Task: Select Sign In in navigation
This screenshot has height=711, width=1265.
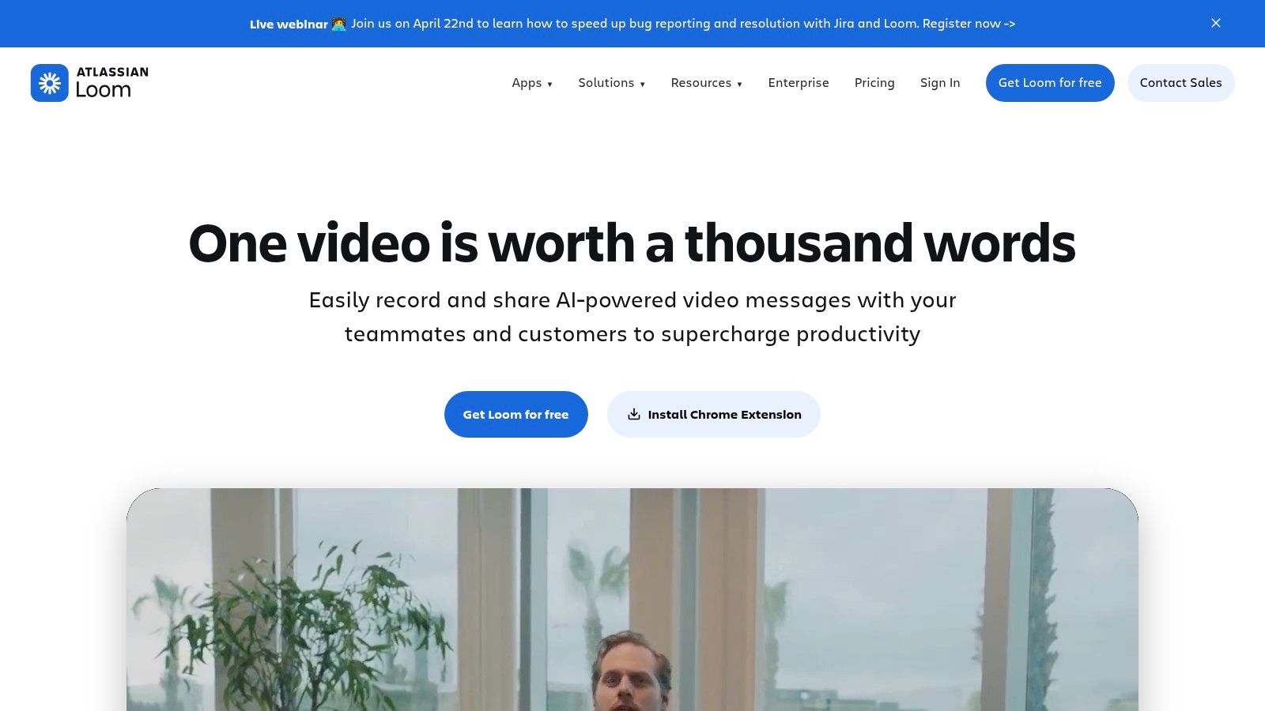Action: coord(940,83)
